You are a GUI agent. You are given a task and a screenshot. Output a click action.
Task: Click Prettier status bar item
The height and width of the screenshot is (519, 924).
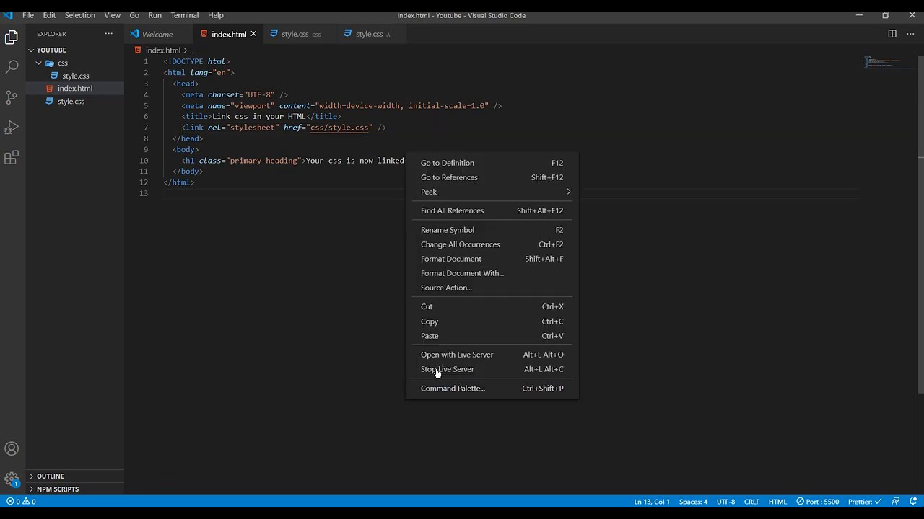point(865,502)
